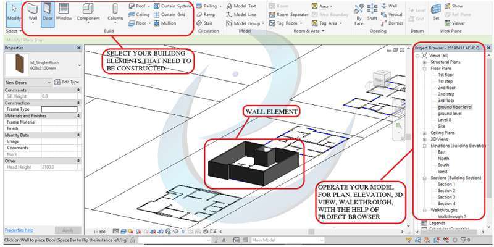The width and height of the screenshot is (494, 247).
Task: Select the Vertical opening tool
Action: pos(391,14)
